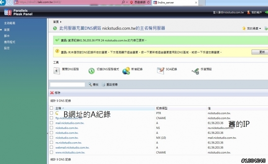The image size is (268, 164).
Task: Open 首頁 in the left sidebar
Action: (x=7, y=30)
